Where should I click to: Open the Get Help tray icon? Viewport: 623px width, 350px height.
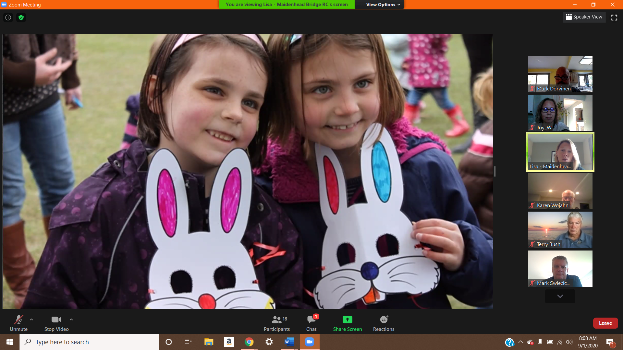click(509, 342)
